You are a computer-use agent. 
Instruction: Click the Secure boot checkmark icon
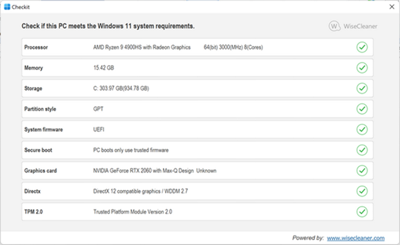coord(362,150)
